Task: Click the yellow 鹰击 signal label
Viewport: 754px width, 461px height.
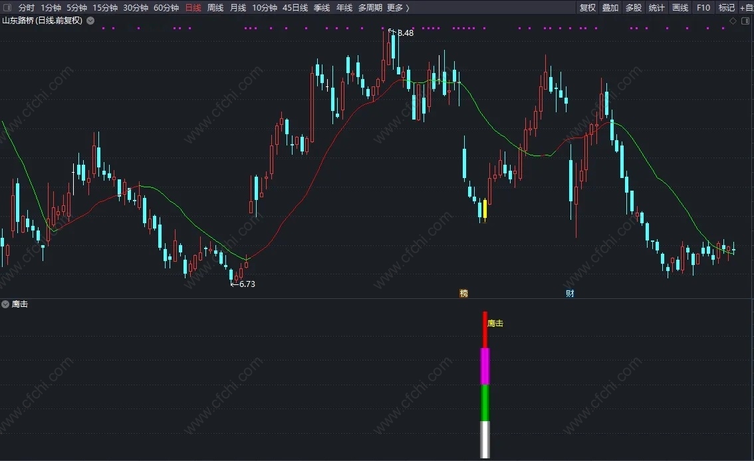Action: click(495, 323)
